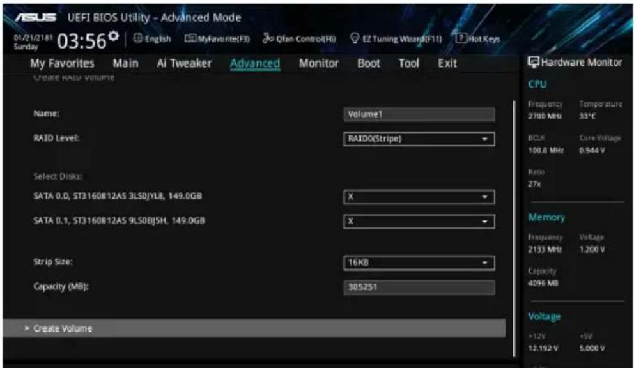This screenshot has width=634, height=368.
Task: Click the Select Disks: label
Action: pos(58,176)
